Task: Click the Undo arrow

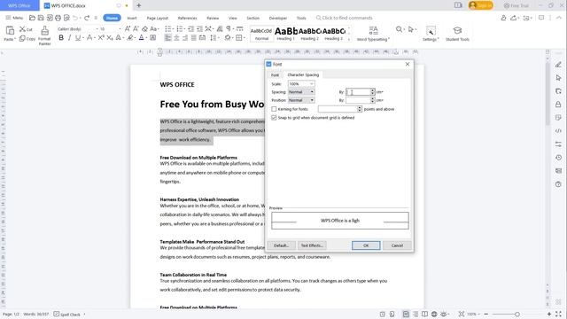Action: click(75, 18)
